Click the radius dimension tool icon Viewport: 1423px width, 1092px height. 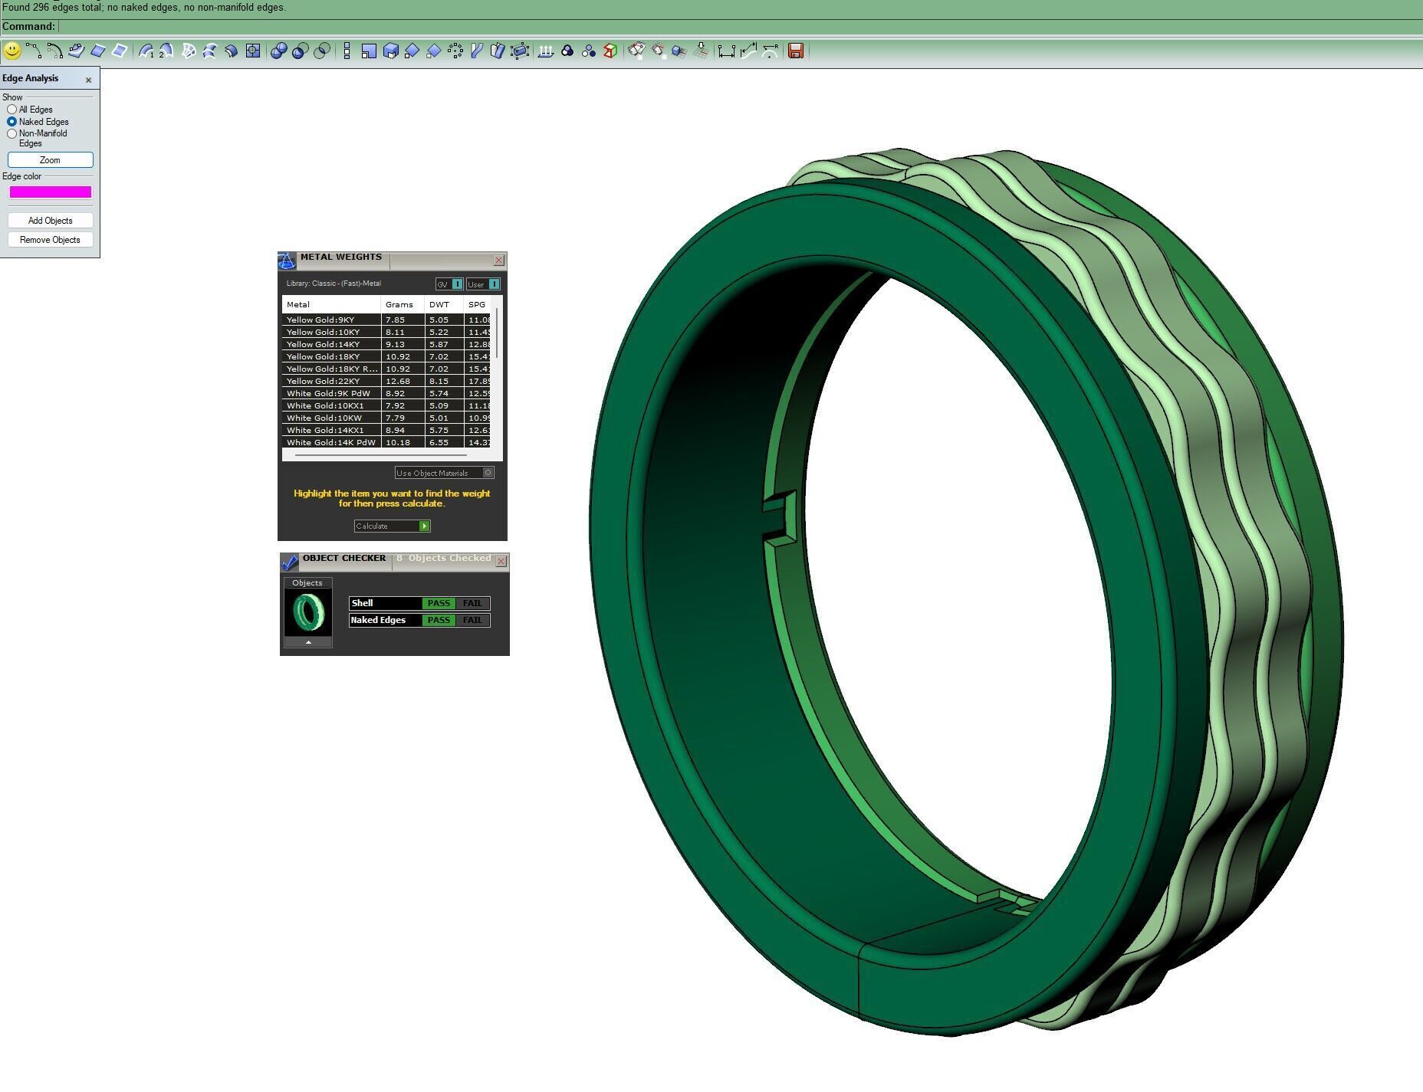tap(771, 51)
